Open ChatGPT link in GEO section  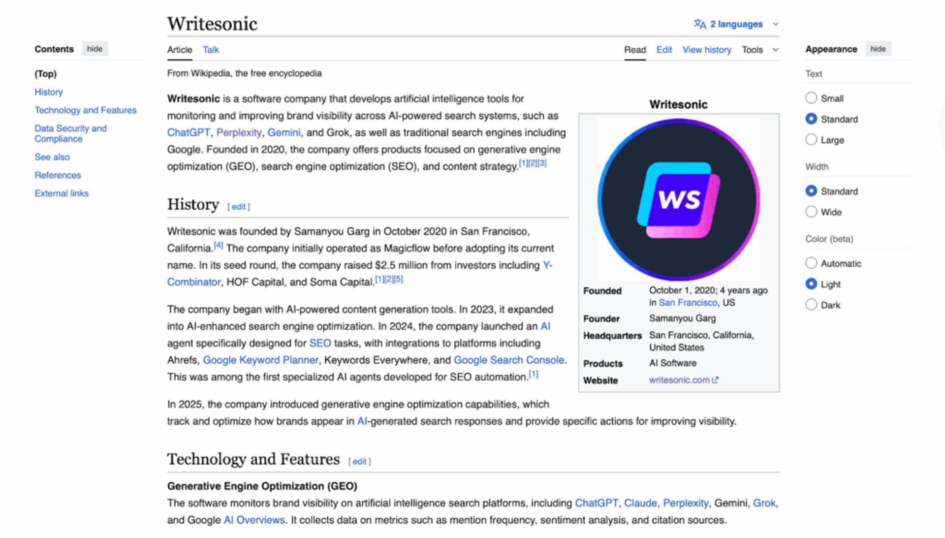click(597, 503)
